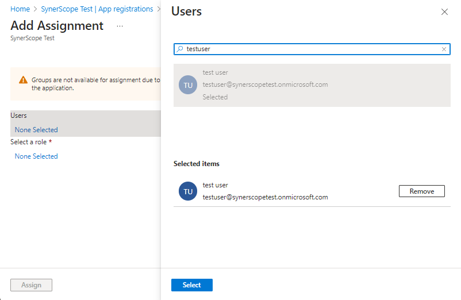
Task: Click None Selected under Select a role
Action: click(36, 156)
